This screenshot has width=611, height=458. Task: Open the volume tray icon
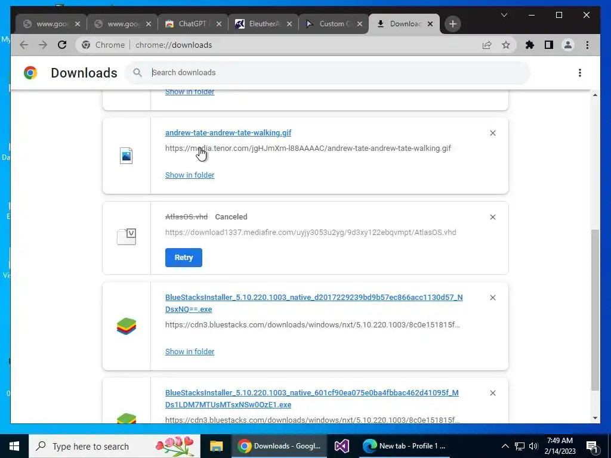533,446
